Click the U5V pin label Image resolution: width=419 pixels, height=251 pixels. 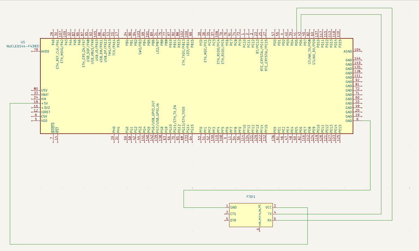[44, 90]
